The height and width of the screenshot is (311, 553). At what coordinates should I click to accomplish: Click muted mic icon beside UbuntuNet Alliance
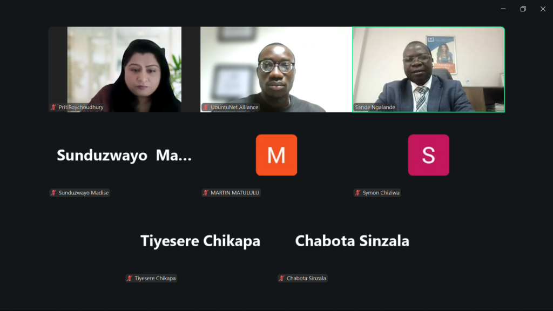[x=206, y=107]
